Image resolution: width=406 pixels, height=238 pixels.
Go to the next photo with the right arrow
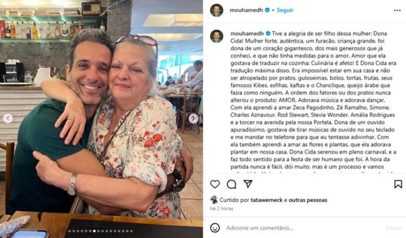click(193, 118)
